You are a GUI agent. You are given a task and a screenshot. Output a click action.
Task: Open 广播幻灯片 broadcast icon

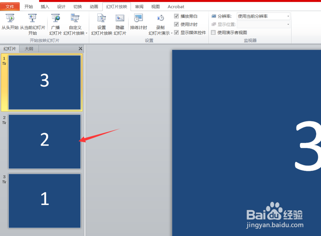(x=56, y=18)
